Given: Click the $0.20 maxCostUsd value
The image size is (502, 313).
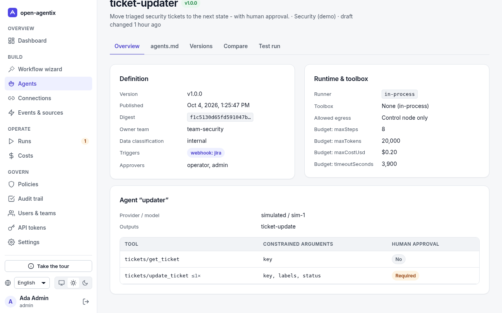Looking at the screenshot, I should click(x=389, y=152).
